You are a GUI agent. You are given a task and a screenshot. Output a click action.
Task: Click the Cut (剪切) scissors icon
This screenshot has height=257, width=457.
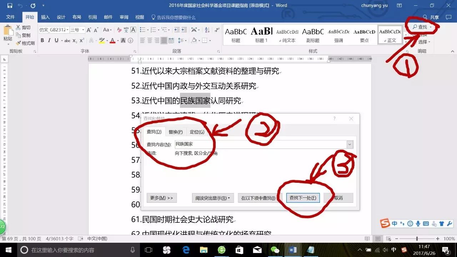pyautogui.click(x=18, y=27)
